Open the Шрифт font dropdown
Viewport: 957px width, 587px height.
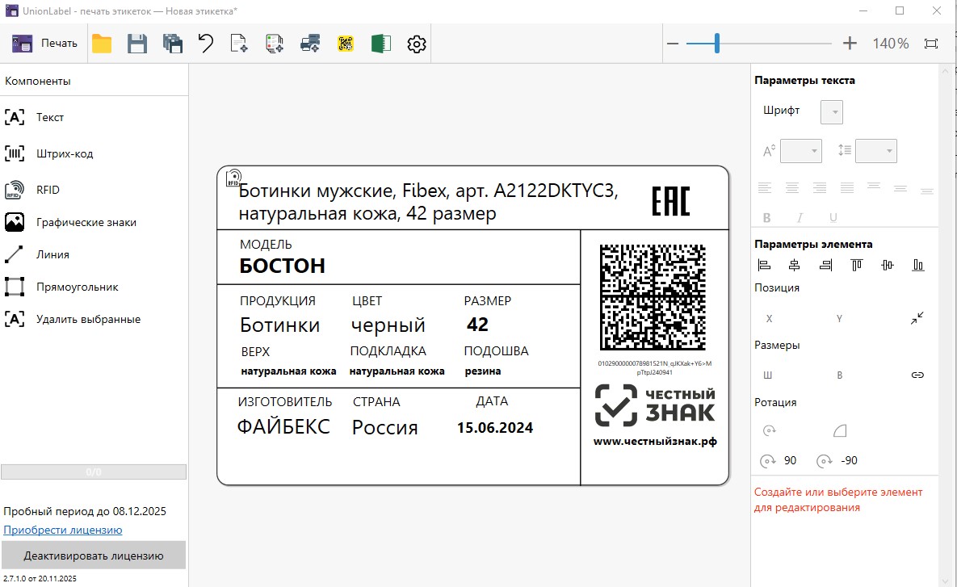[831, 111]
